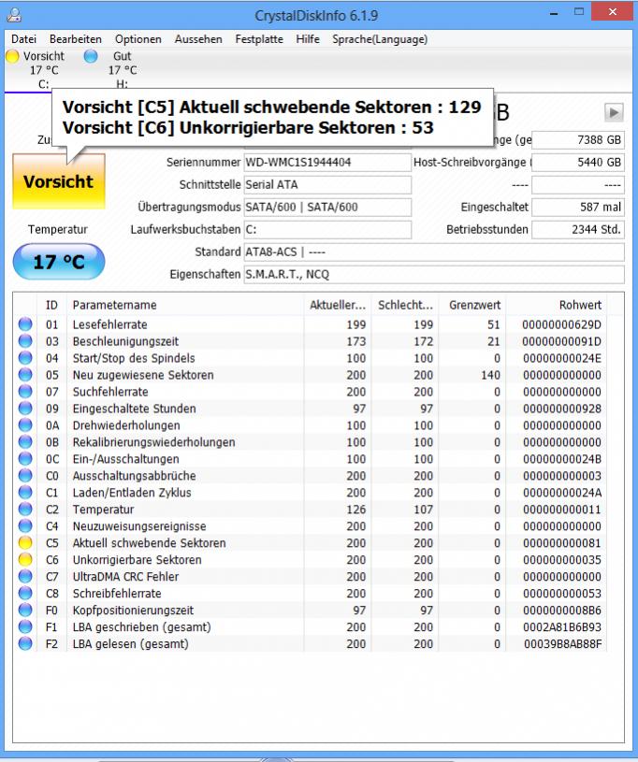Click the Grenzwert column header
Image resolution: width=638 pixels, height=762 pixels.
pyautogui.click(x=472, y=305)
